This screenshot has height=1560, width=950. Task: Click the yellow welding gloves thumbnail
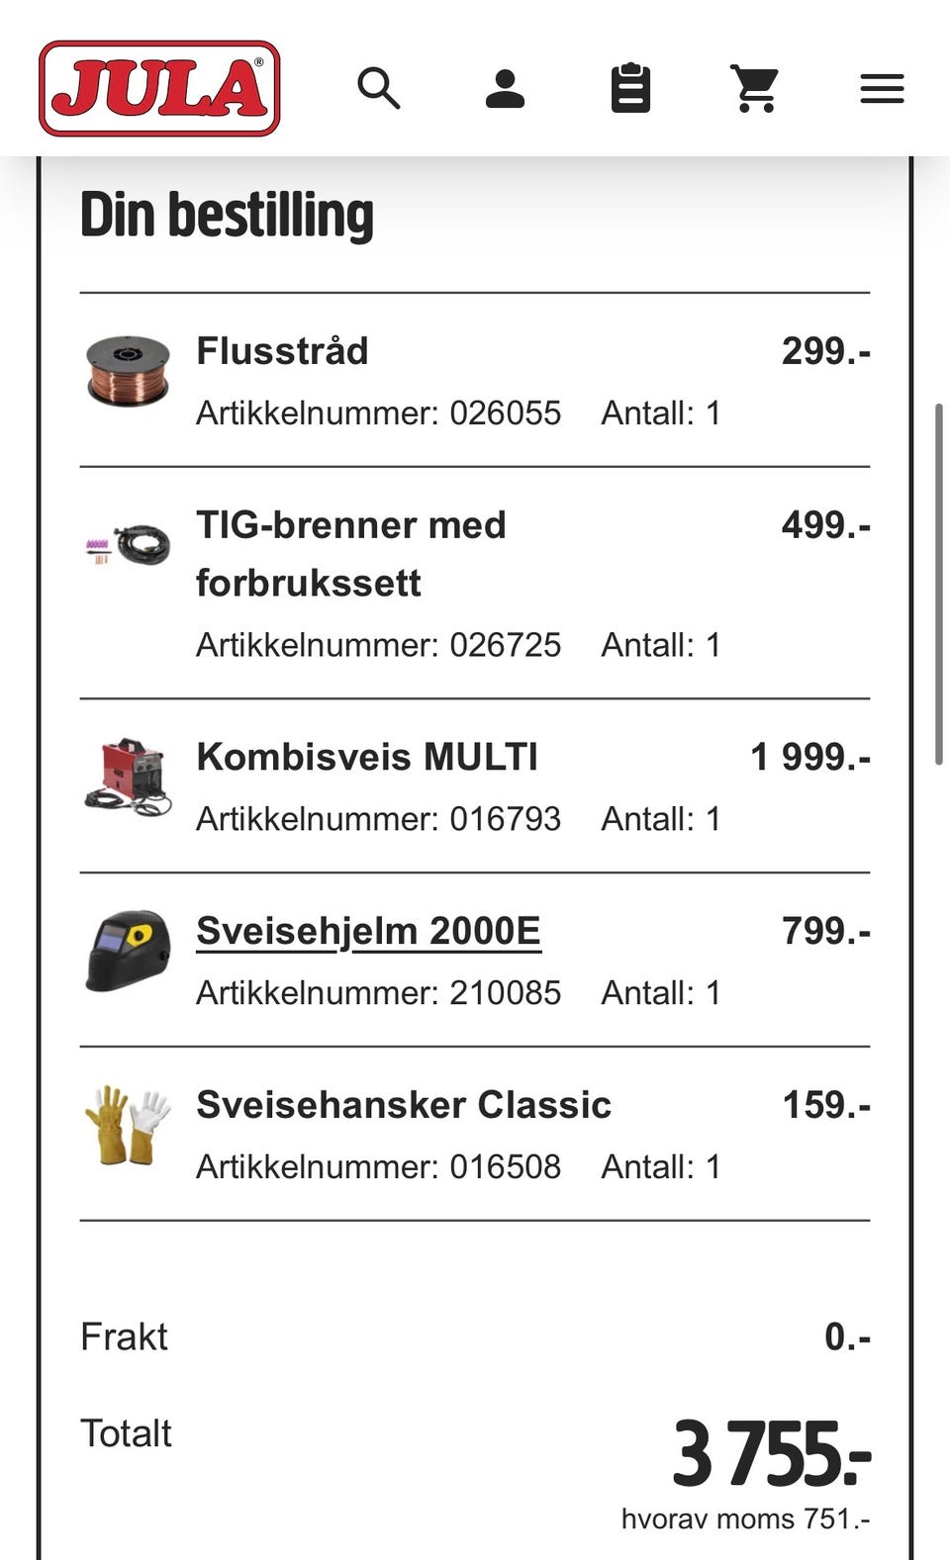coord(128,1125)
